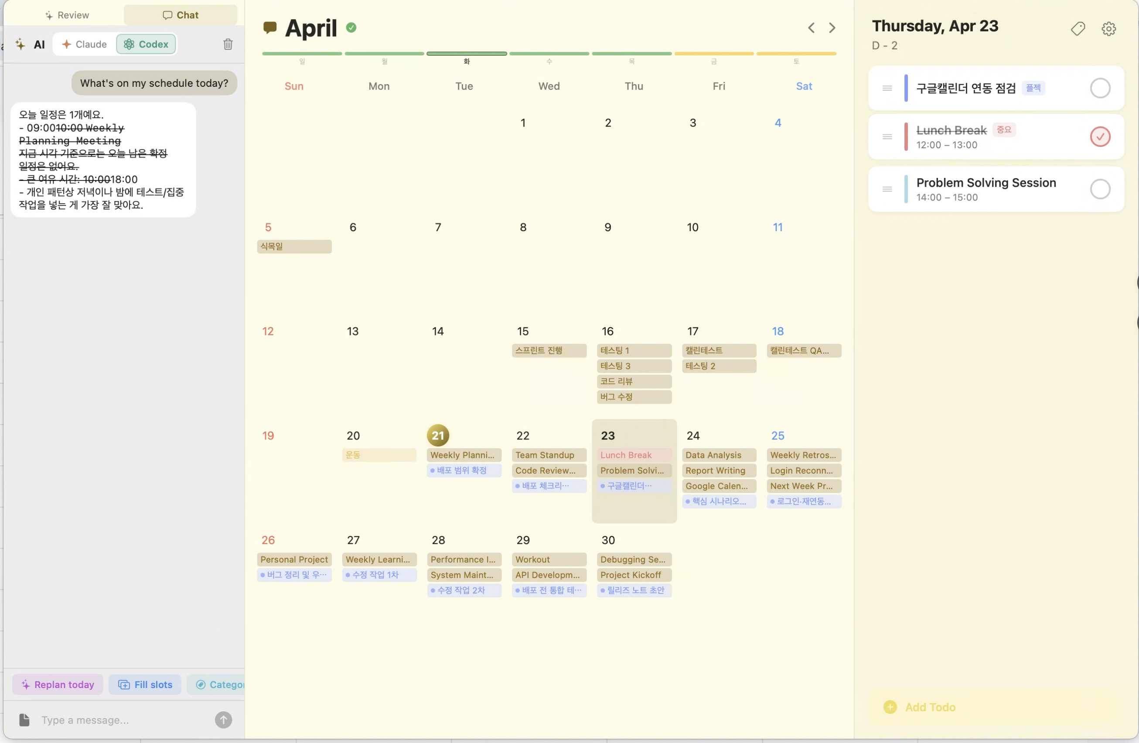The height and width of the screenshot is (743, 1139).
Task: Open settings via the gear icon
Action: click(x=1108, y=29)
